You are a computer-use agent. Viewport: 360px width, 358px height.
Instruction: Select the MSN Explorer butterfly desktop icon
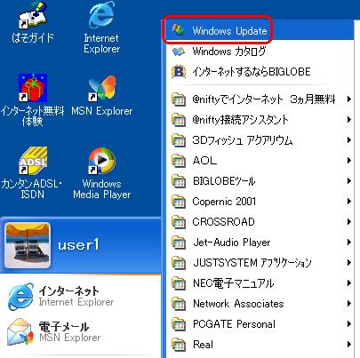[x=101, y=96]
